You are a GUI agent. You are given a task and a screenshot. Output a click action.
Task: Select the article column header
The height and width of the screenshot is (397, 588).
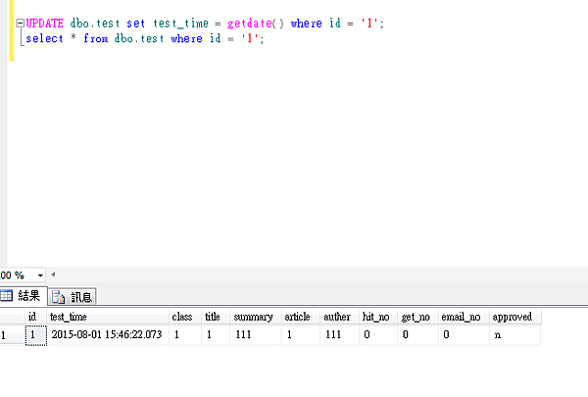click(301, 317)
